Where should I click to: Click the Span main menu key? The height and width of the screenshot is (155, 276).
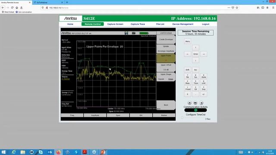point(118,115)
